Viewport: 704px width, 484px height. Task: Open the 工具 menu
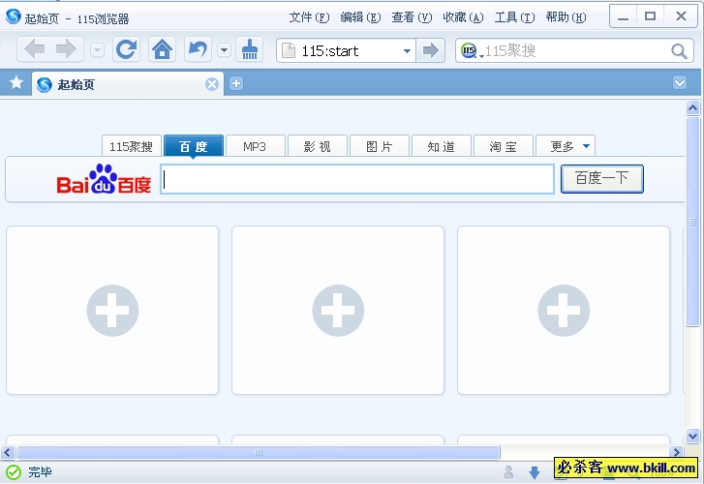coord(513,17)
